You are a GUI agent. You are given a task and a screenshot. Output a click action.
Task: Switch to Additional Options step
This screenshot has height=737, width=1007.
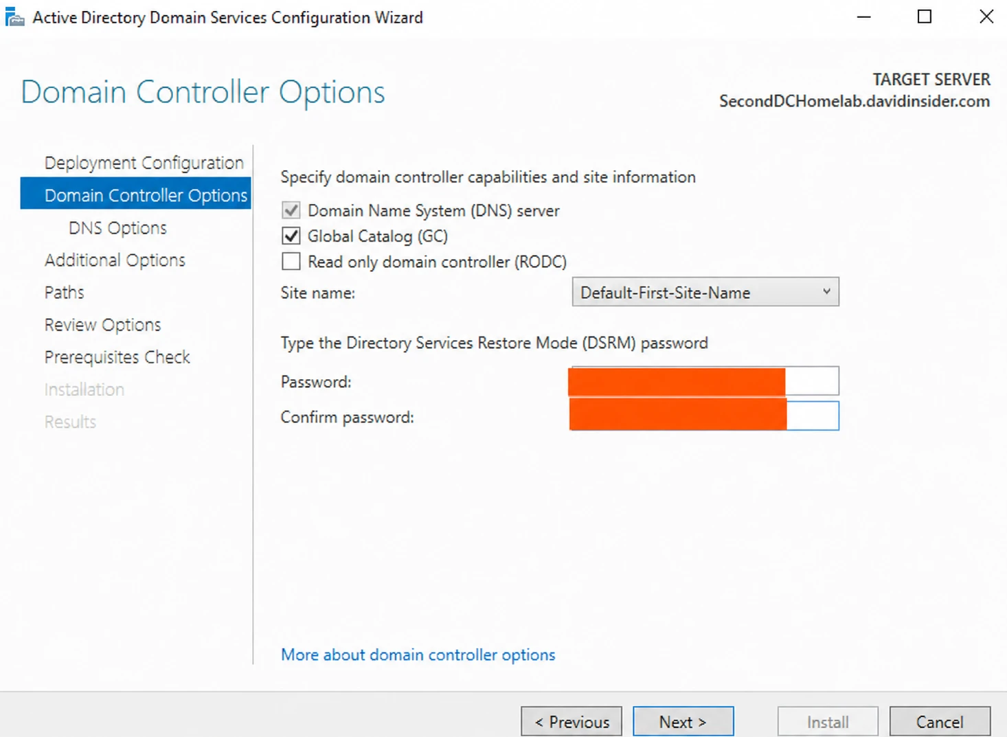115,260
